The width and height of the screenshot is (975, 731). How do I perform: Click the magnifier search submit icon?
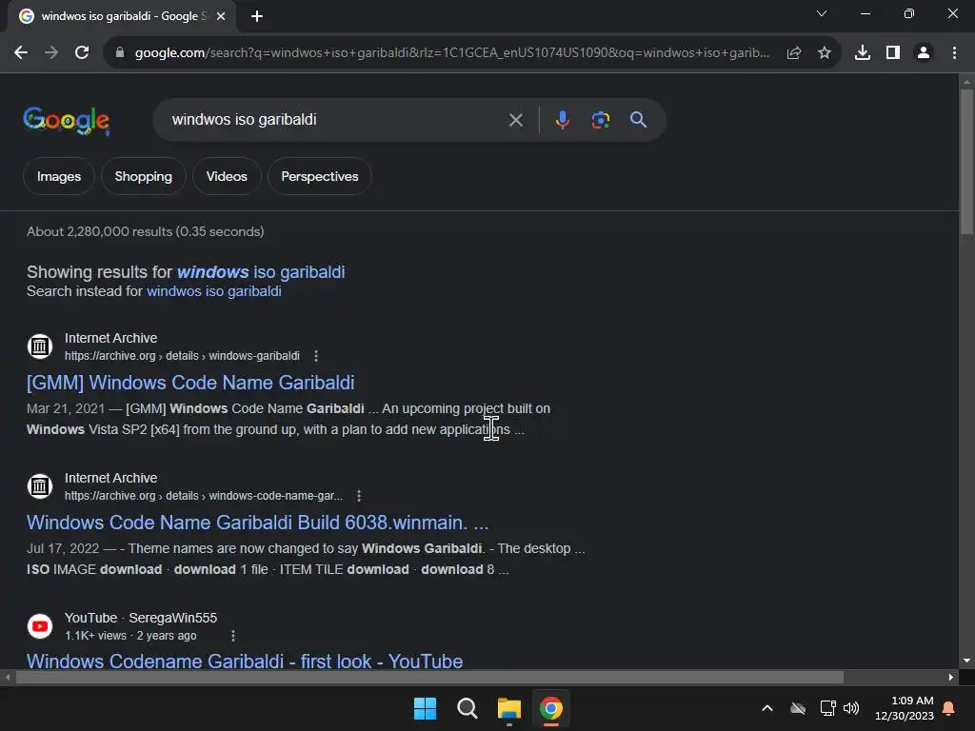tap(639, 119)
